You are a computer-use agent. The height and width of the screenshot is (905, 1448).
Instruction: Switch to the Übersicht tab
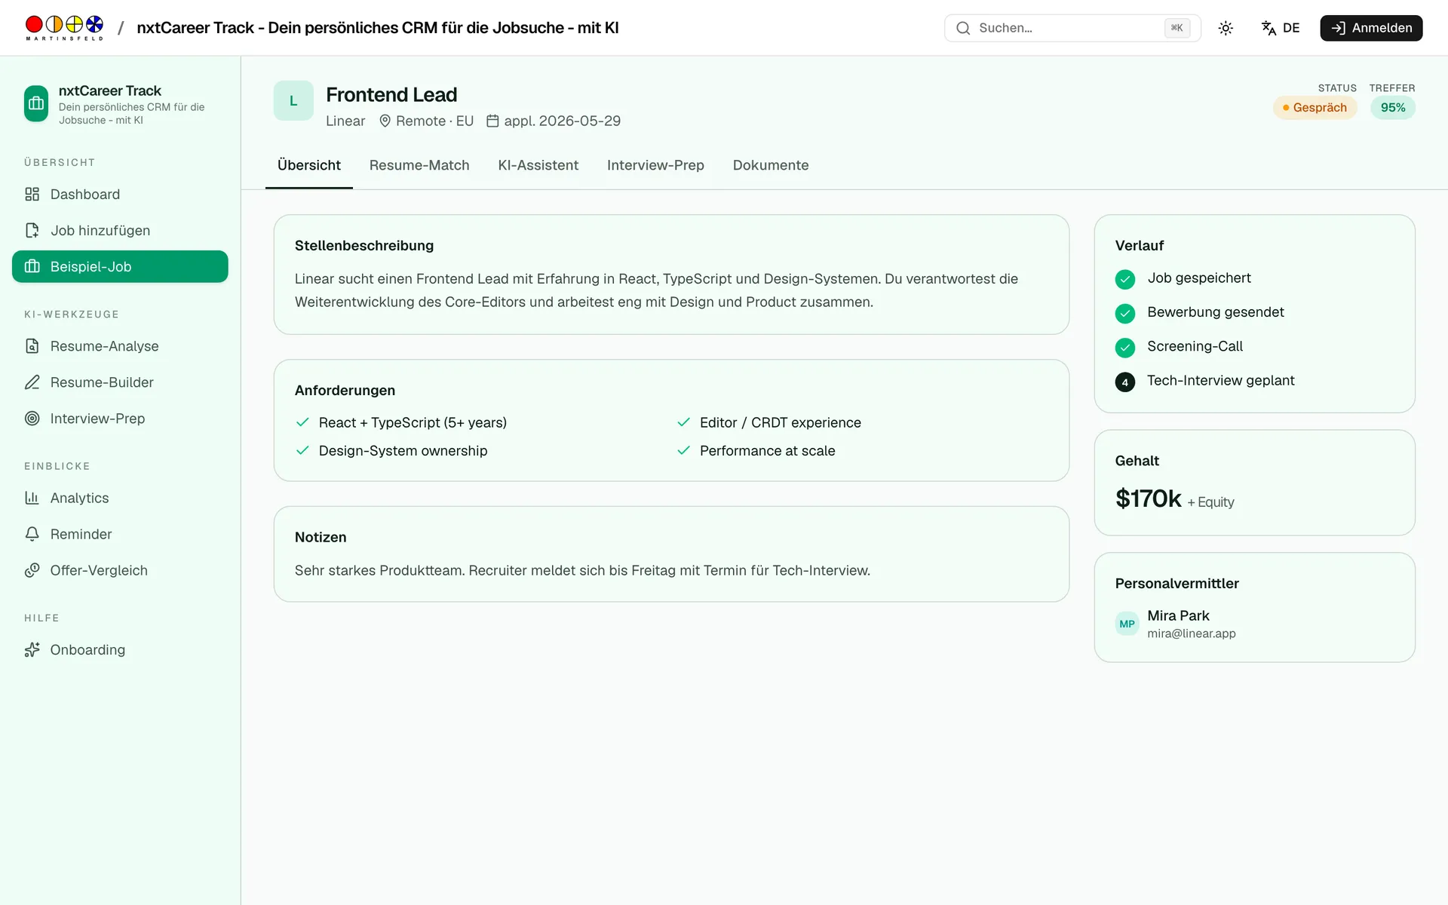pyautogui.click(x=309, y=165)
